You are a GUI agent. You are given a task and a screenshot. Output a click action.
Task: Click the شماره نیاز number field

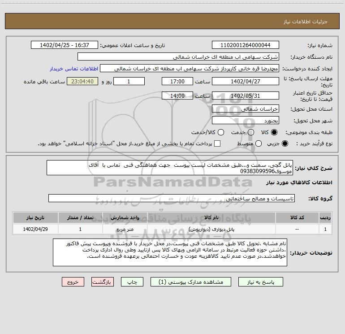tap(246, 45)
